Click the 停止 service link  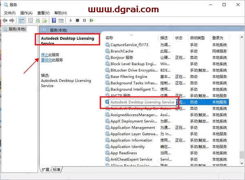(45, 55)
